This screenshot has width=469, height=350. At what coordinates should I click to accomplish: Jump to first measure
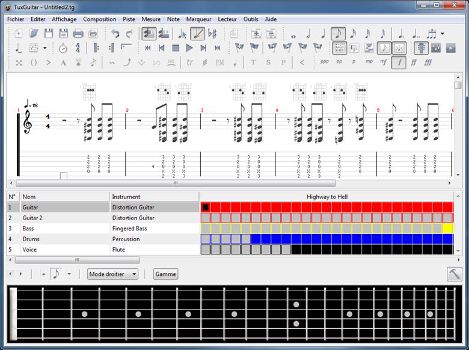tap(147, 48)
